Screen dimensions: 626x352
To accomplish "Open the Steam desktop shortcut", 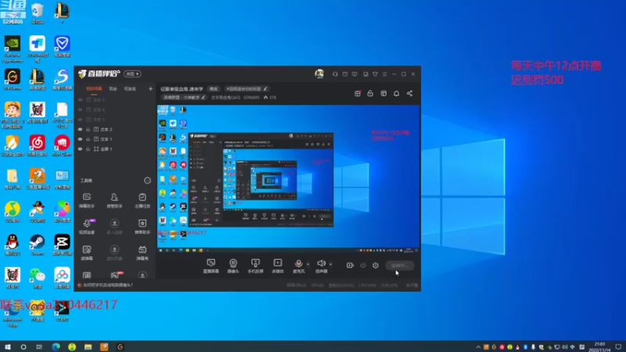I will click(x=37, y=245).
